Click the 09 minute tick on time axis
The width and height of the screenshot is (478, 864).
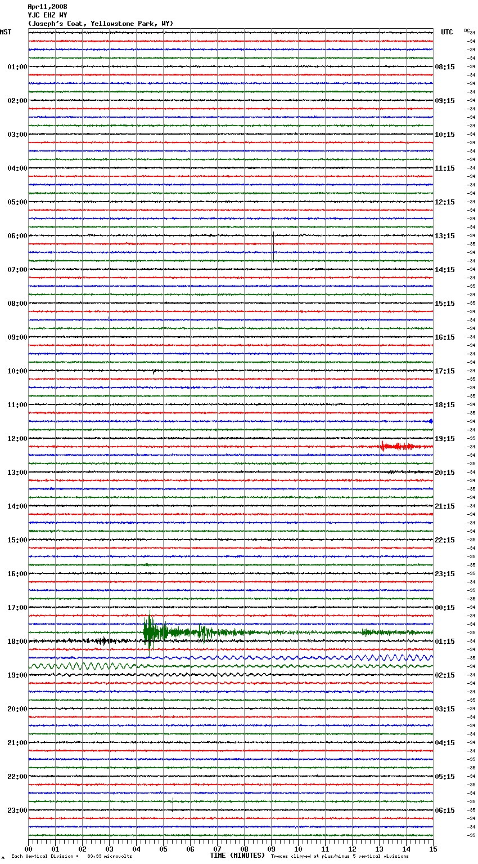(271, 848)
